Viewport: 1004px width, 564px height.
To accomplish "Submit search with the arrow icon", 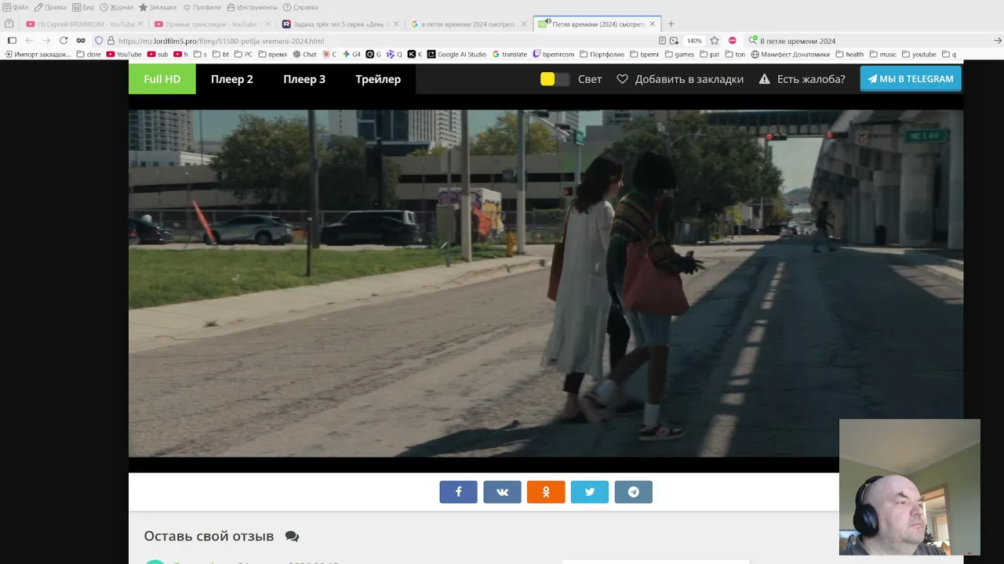I will [998, 41].
